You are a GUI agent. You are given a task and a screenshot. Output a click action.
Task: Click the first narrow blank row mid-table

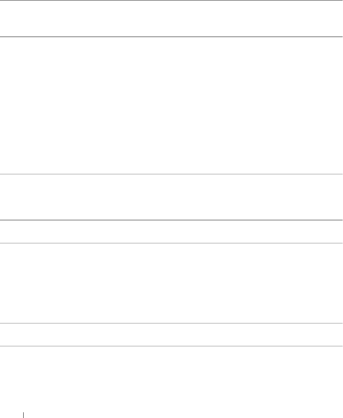[x=171, y=232]
